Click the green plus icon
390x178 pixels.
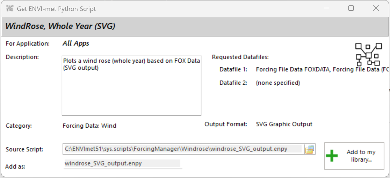(x=332, y=156)
